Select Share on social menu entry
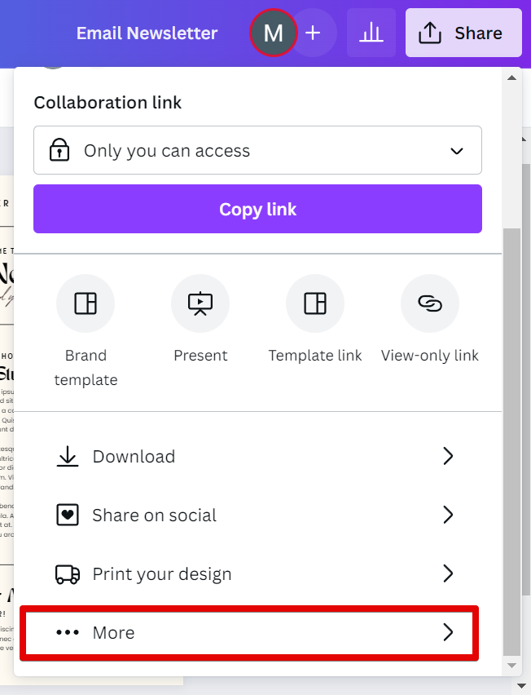Viewport: 531px width, 695px height. pos(155,515)
